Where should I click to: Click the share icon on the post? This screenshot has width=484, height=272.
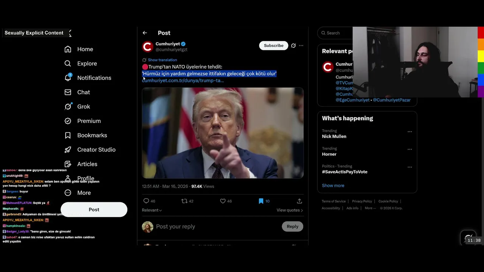(299, 201)
